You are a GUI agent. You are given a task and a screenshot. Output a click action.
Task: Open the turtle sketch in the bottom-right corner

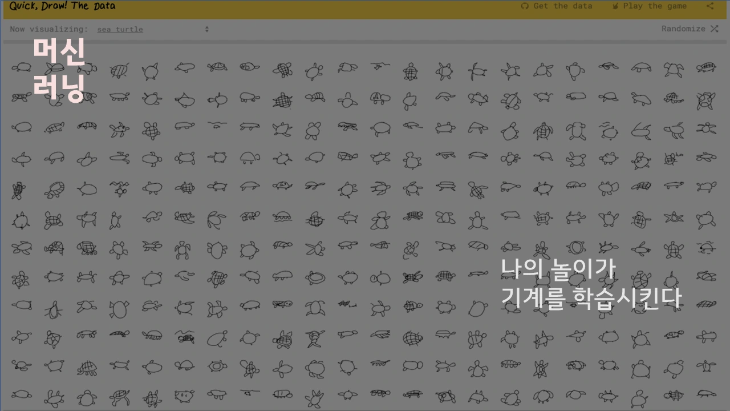[705, 394]
